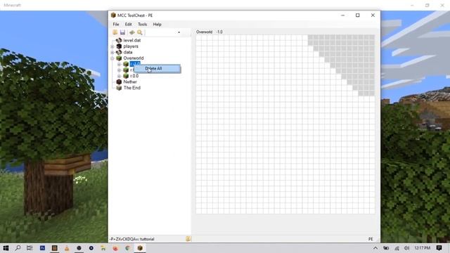Click the level.dat book icon

tap(119, 41)
